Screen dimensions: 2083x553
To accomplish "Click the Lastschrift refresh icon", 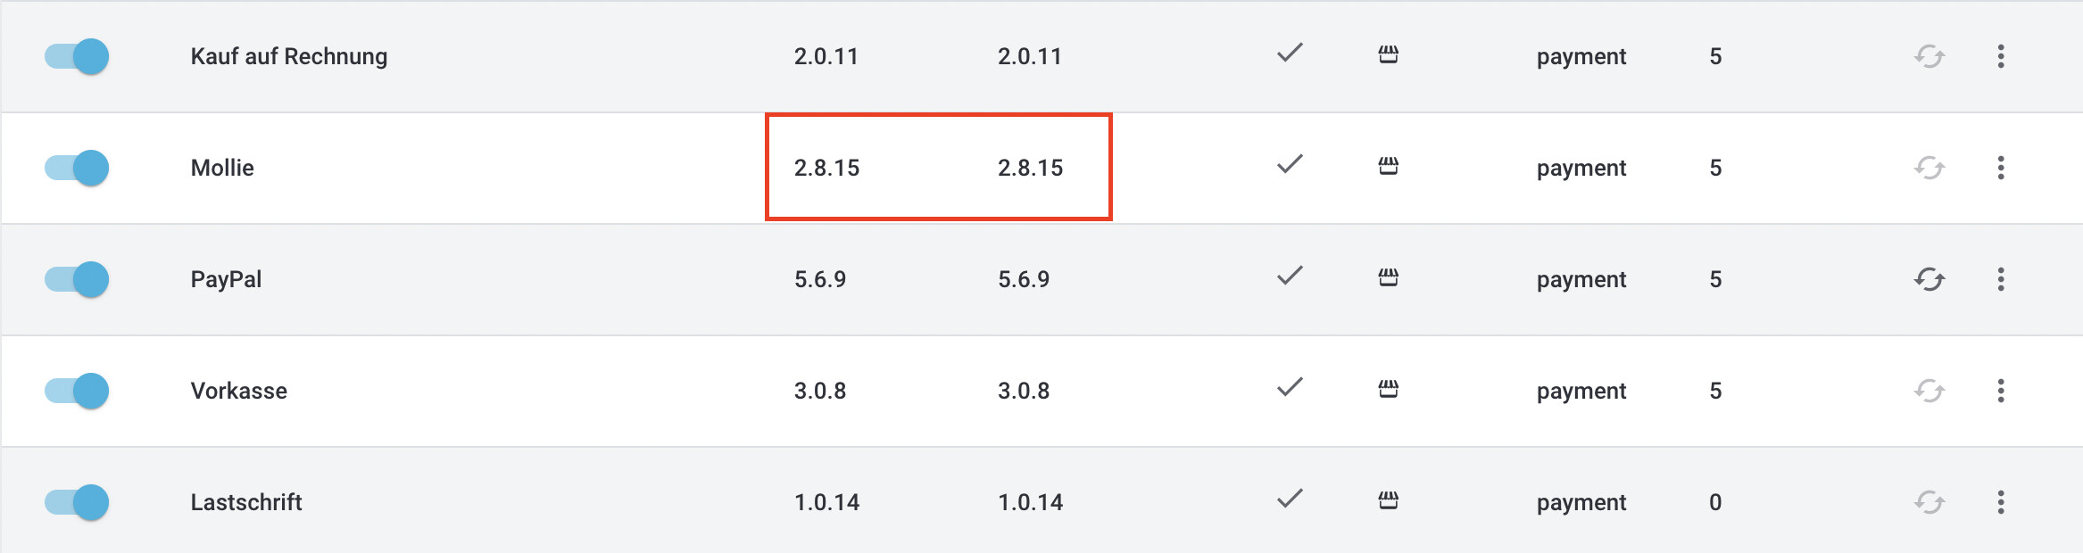I will 1929,502.
